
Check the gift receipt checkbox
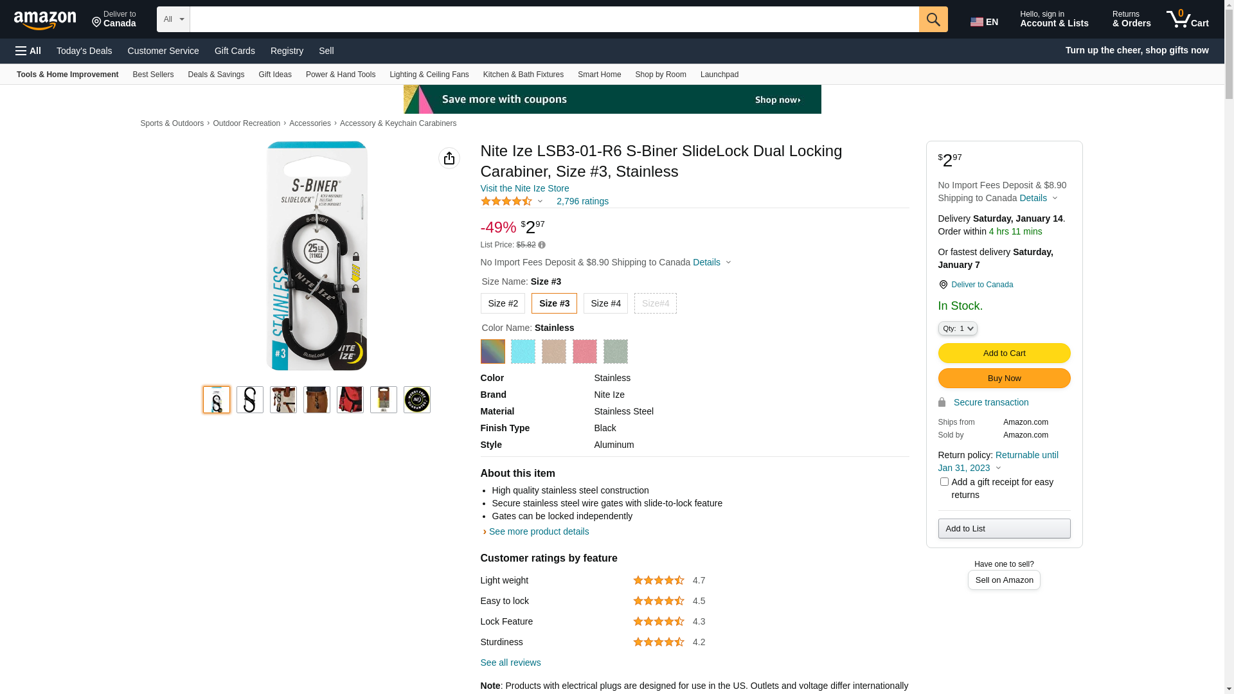point(944,482)
